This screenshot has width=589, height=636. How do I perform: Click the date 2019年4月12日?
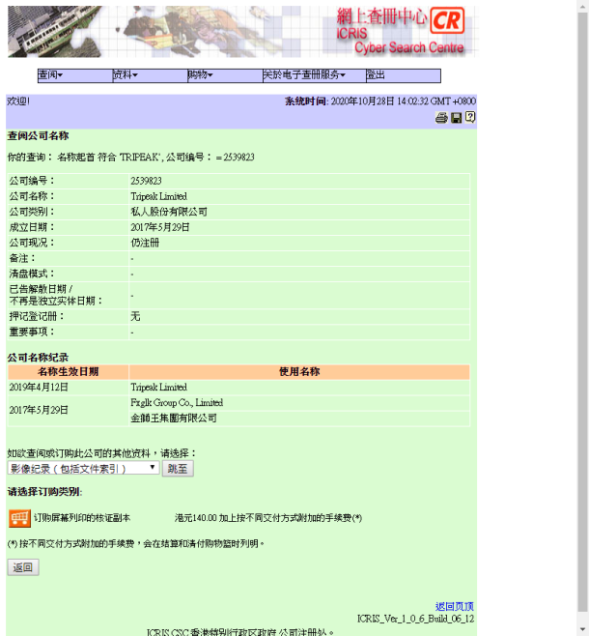coord(39,388)
